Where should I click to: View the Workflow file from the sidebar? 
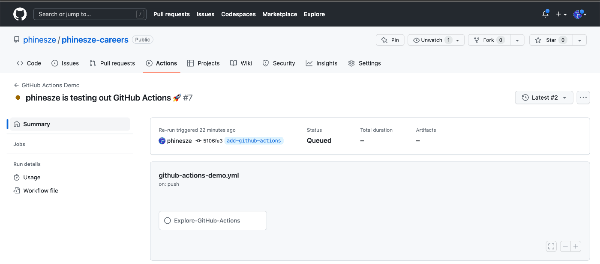(x=41, y=190)
